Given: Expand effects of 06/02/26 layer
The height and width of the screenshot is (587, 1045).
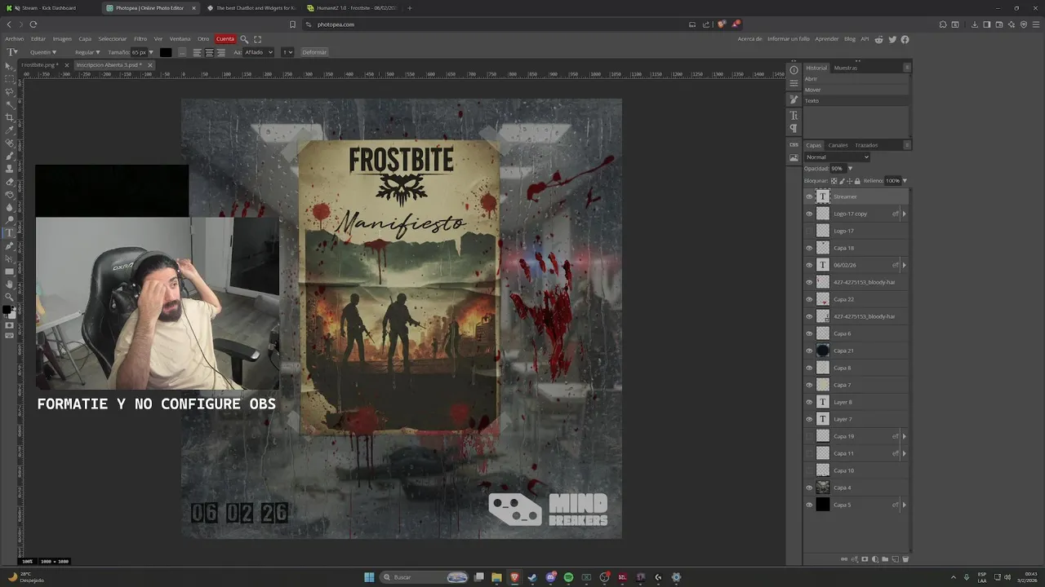Looking at the screenshot, I should [x=904, y=265].
